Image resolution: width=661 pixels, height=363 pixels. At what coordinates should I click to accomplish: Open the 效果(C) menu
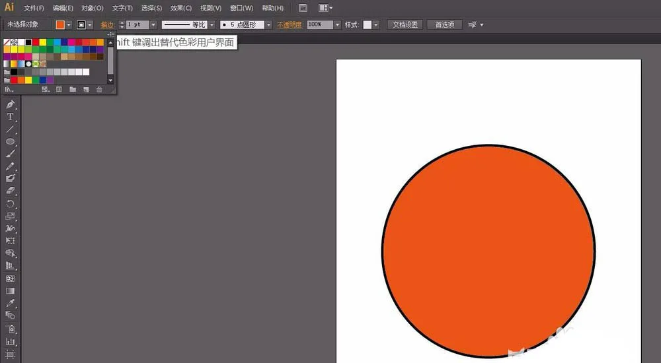click(181, 8)
